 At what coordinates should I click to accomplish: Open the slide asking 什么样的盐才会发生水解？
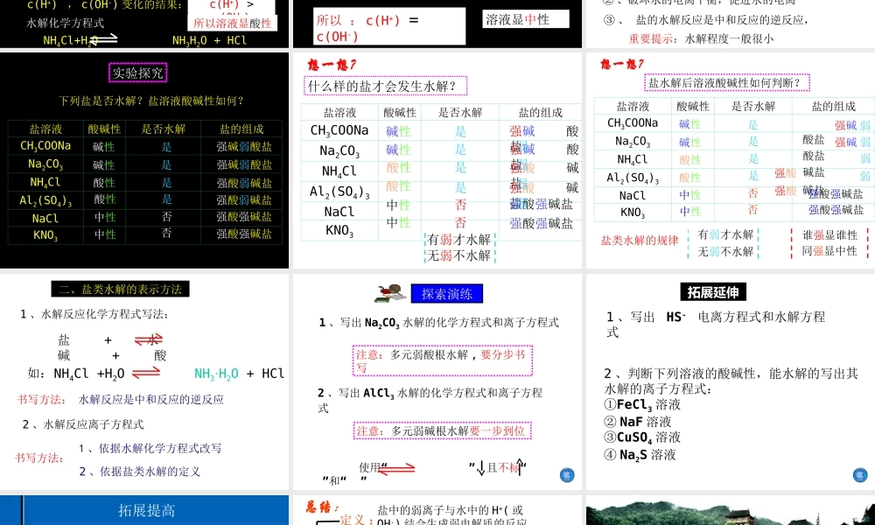coord(437,160)
